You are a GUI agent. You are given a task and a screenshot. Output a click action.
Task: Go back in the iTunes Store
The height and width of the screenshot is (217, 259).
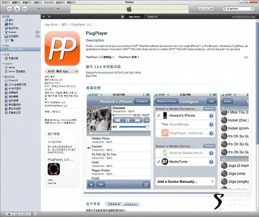[x=44, y=17]
